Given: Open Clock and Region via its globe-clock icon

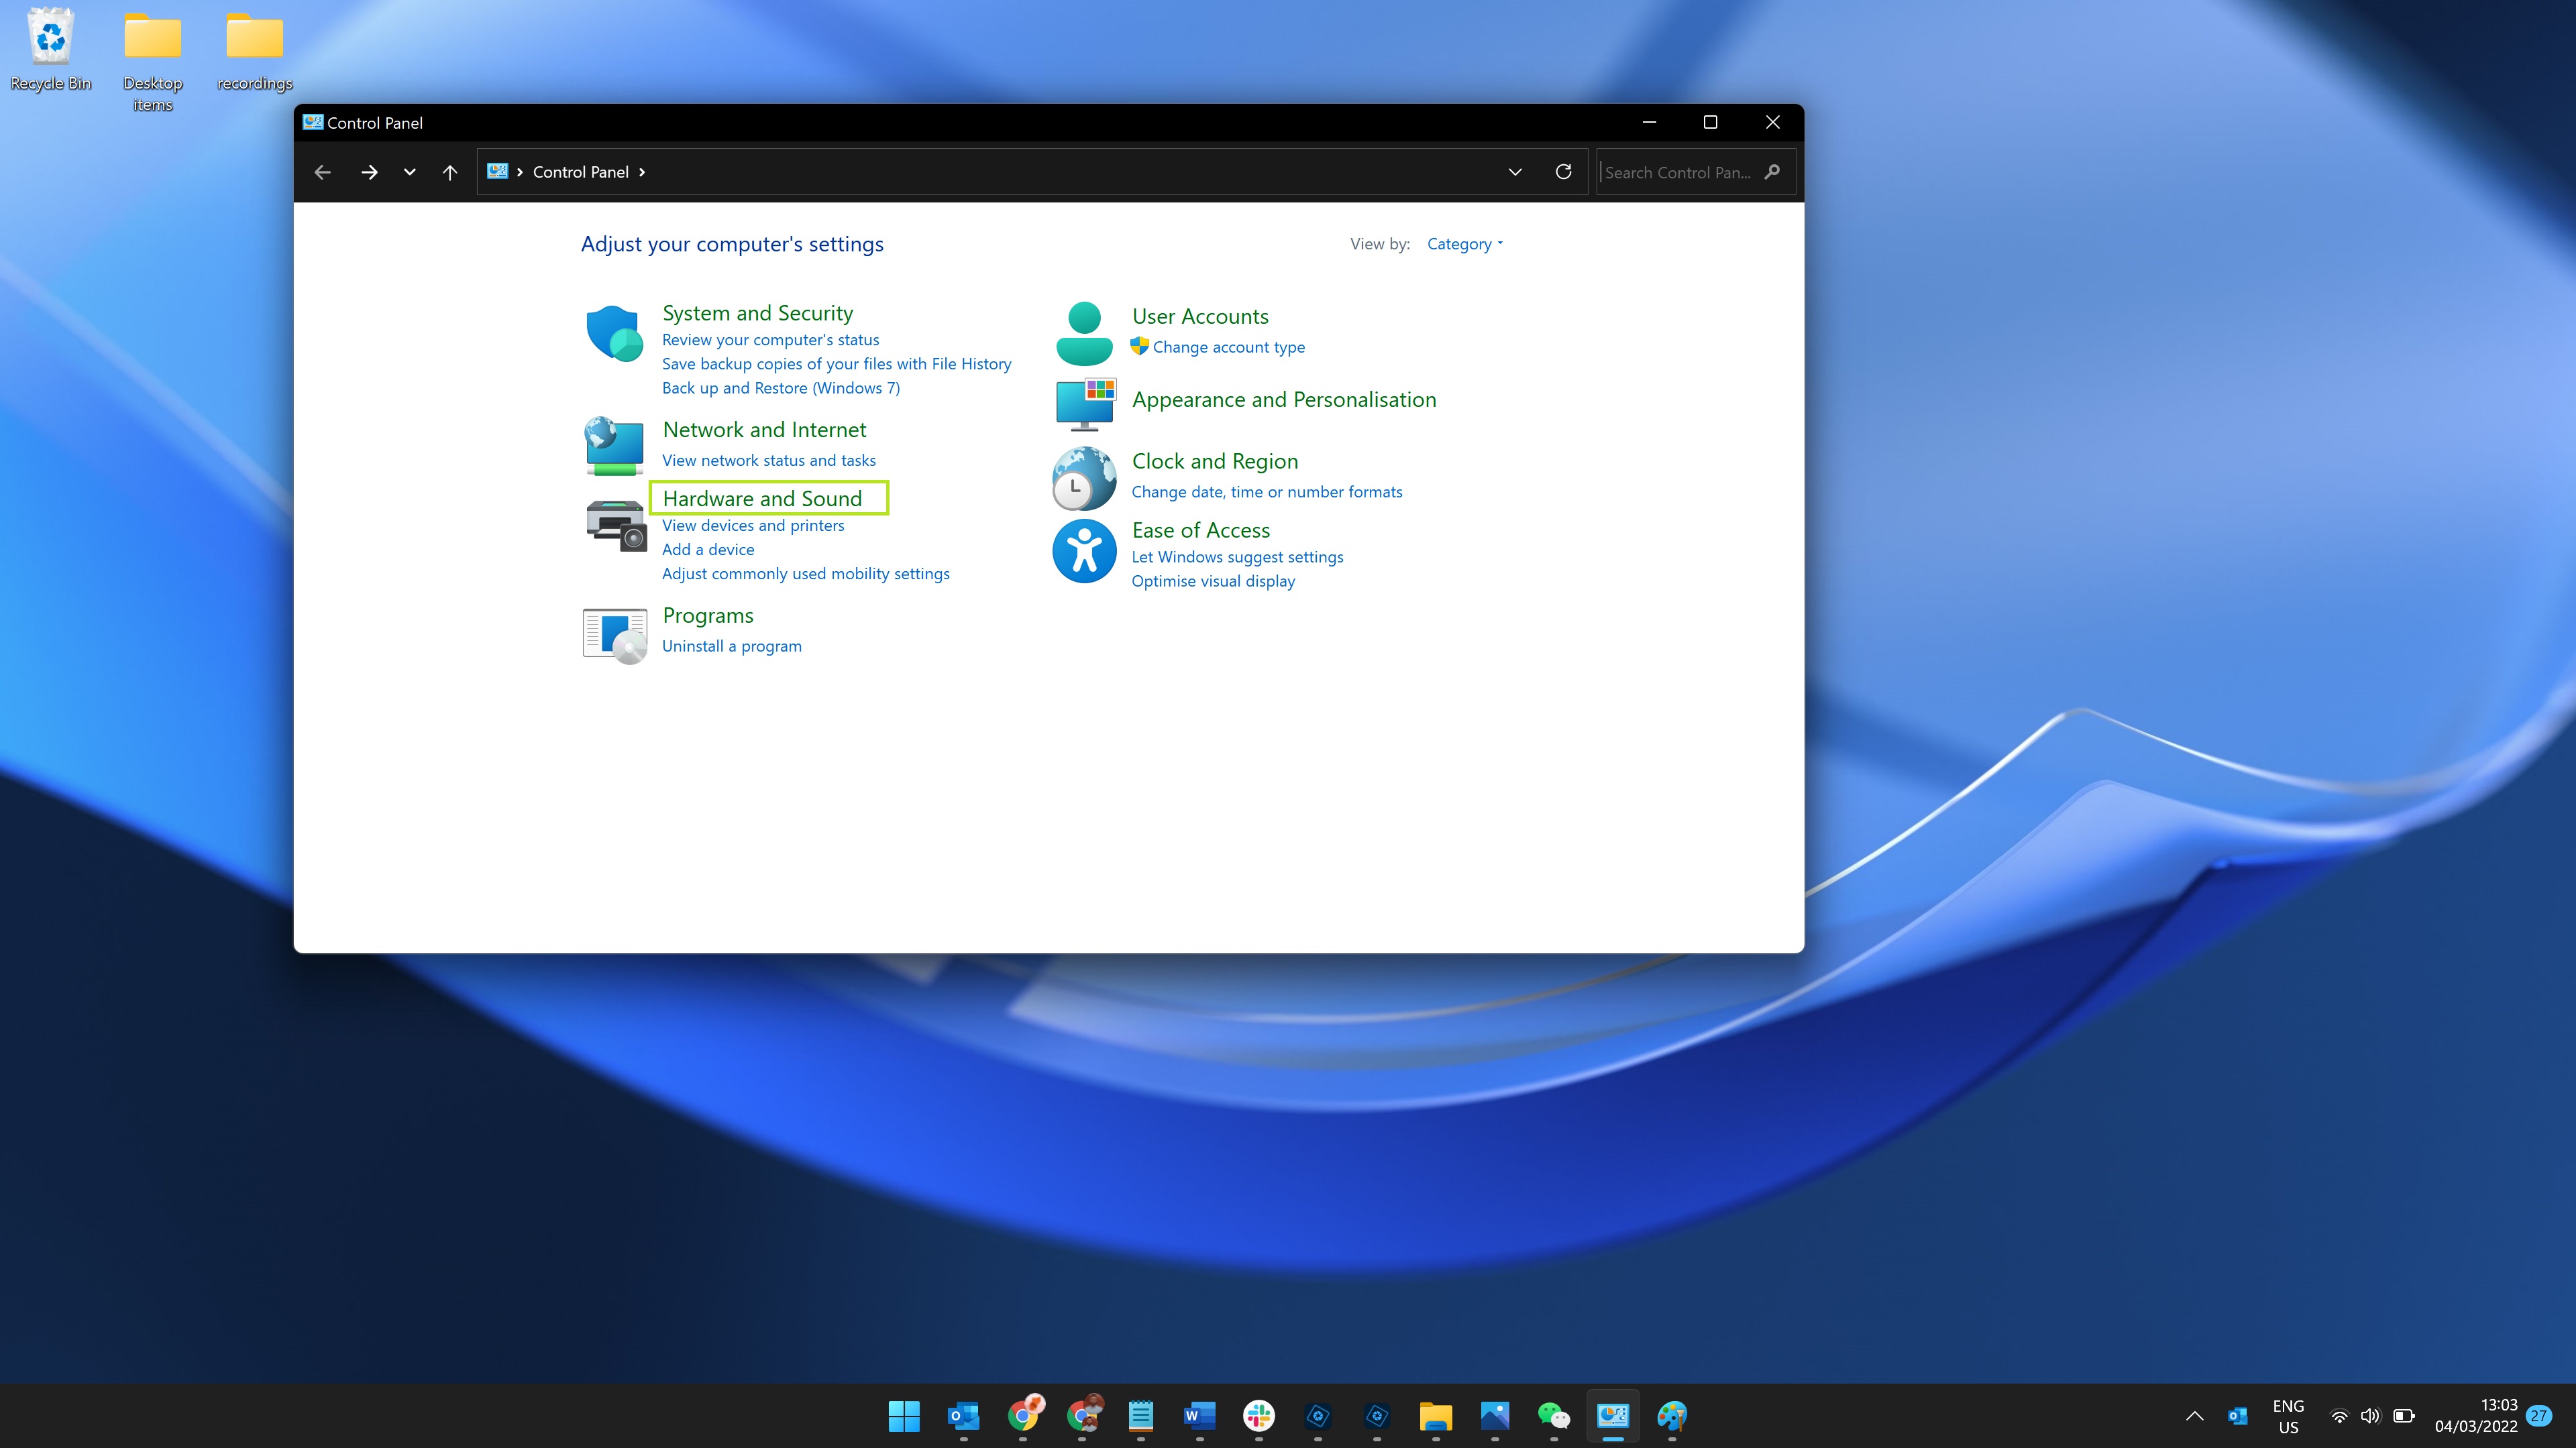Looking at the screenshot, I should [1083, 478].
